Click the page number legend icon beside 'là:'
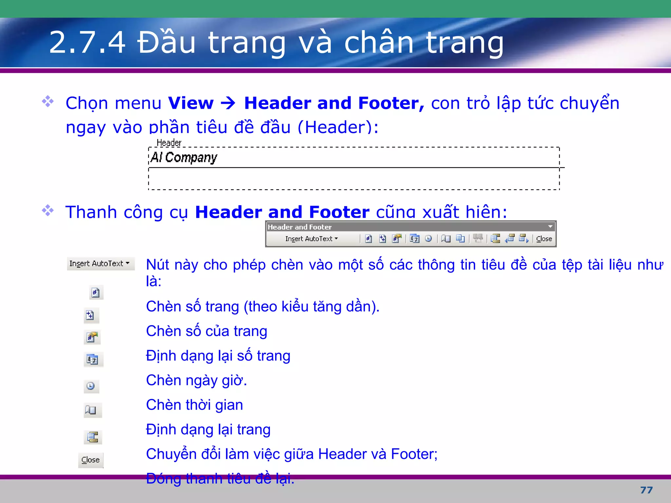671x503 pixels. click(96, 292)
